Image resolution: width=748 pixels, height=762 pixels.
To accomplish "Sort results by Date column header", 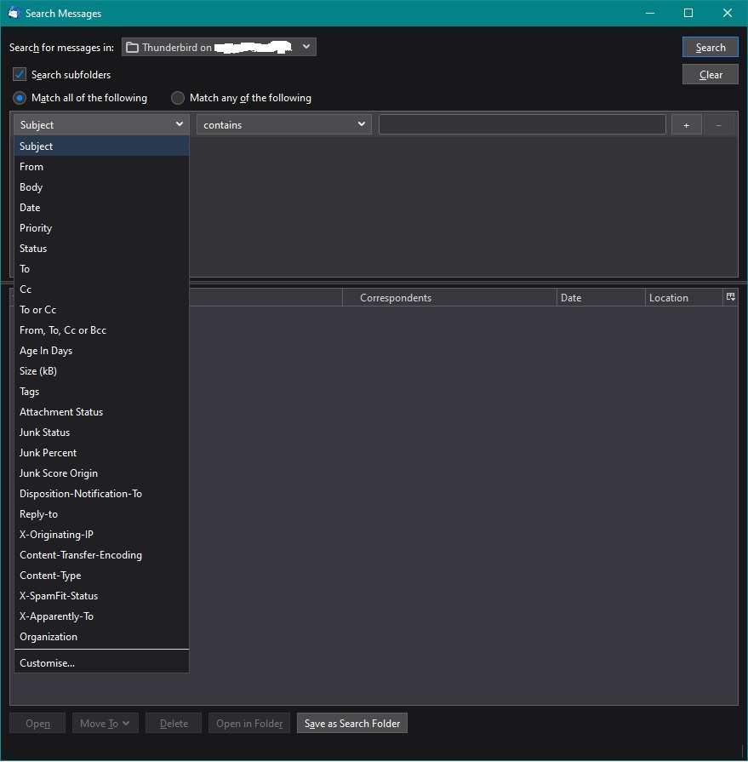I will (x=601, y=297).
